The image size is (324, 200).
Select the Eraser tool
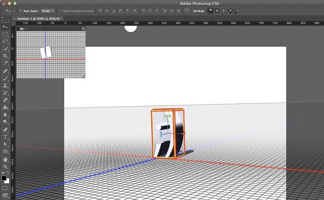(x=5, y=100)
